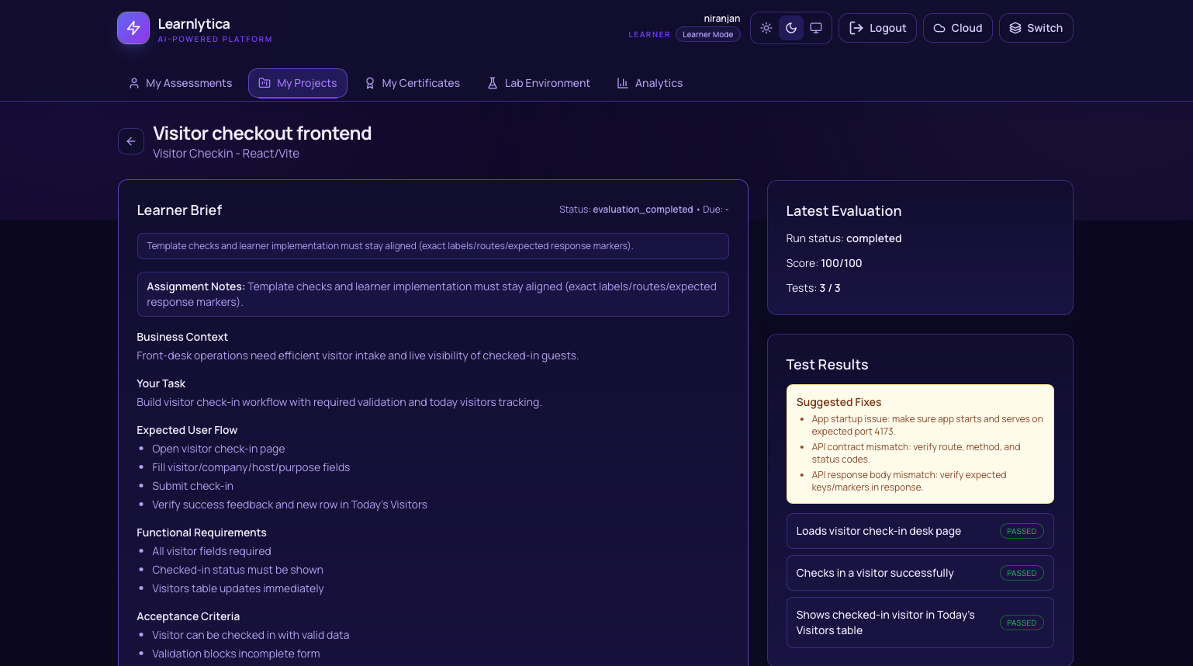Click the Logout icon
Image resolution: width=1193 pixels, height=666 pixels.
tap(856, 27)
